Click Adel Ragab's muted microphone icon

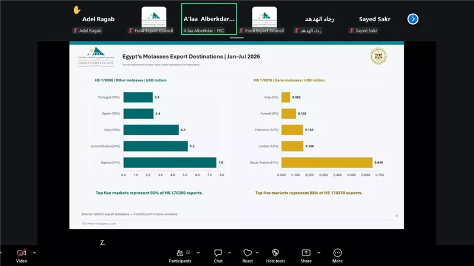coord(75,31)
